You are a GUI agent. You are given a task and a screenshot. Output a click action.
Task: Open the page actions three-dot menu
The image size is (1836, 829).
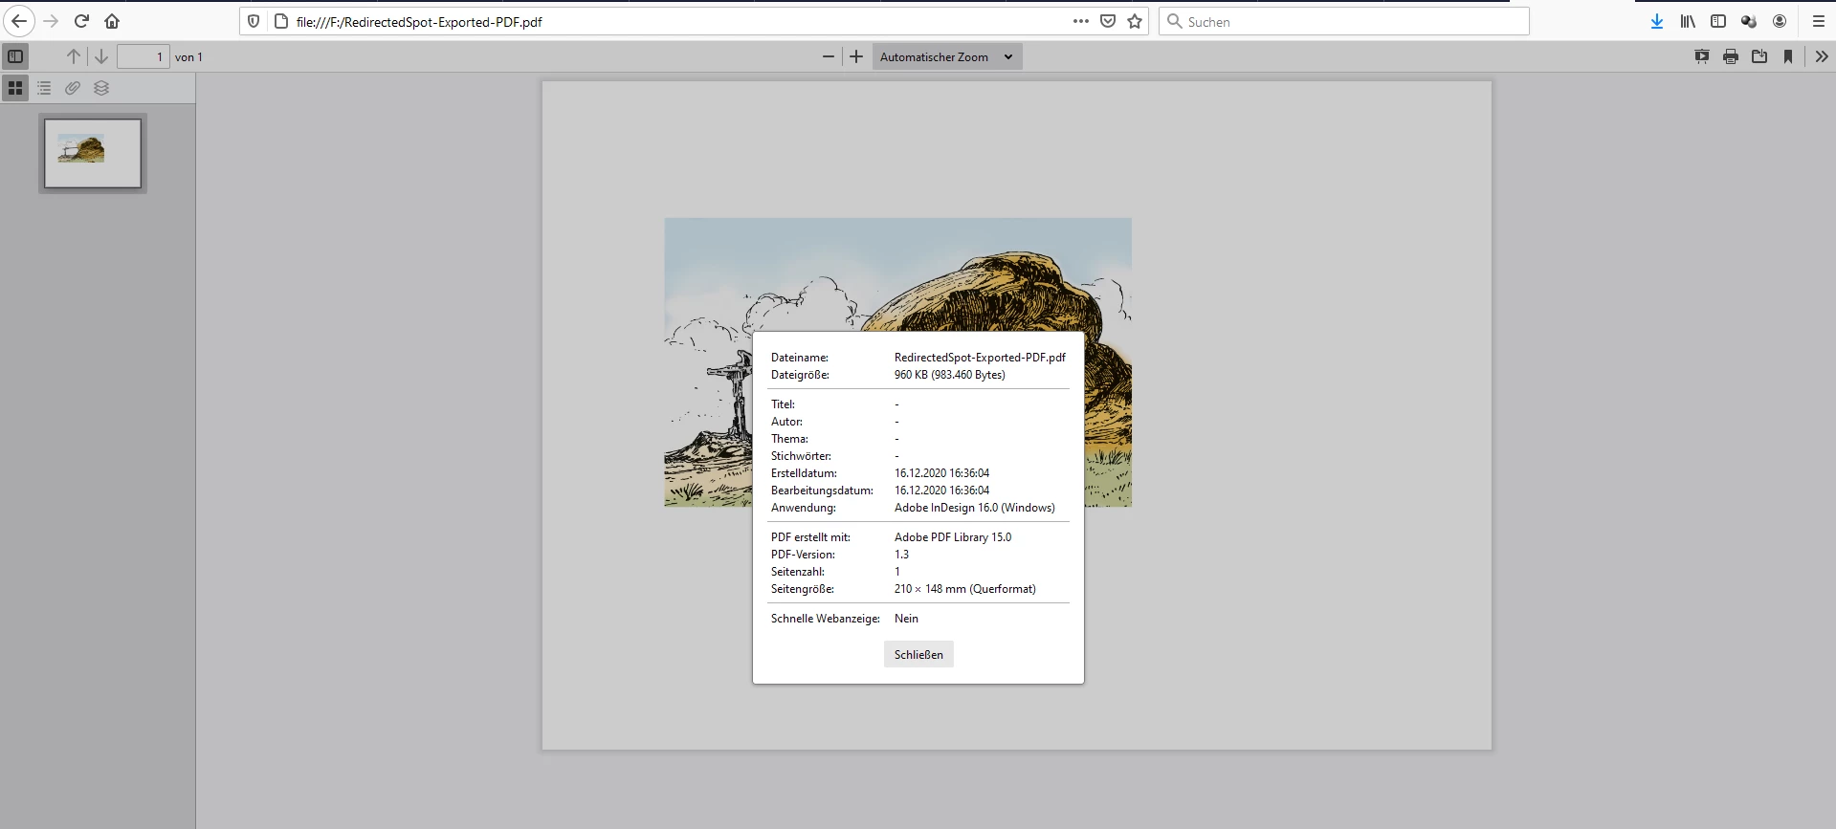[1081, 21]
